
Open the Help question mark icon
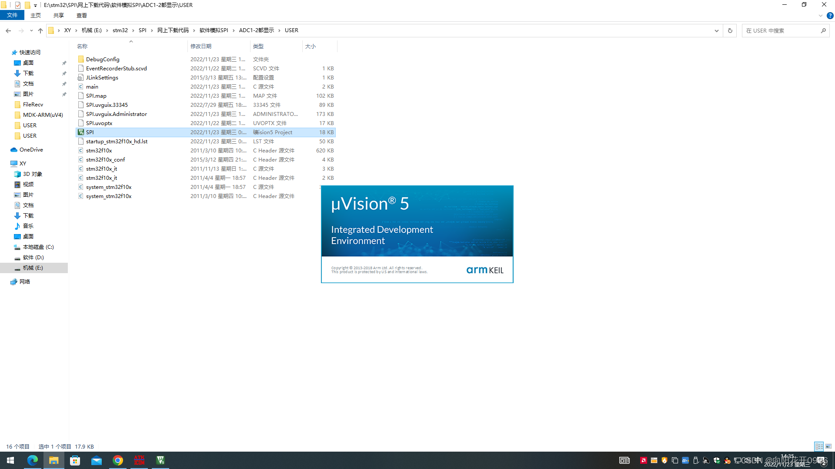click(830, 16)
